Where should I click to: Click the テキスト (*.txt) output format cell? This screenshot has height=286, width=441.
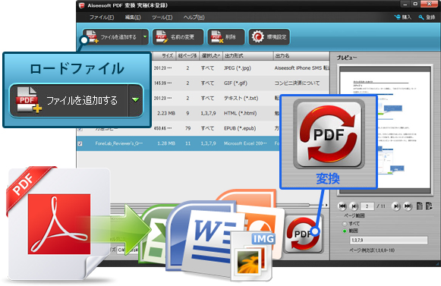(241, 98)
